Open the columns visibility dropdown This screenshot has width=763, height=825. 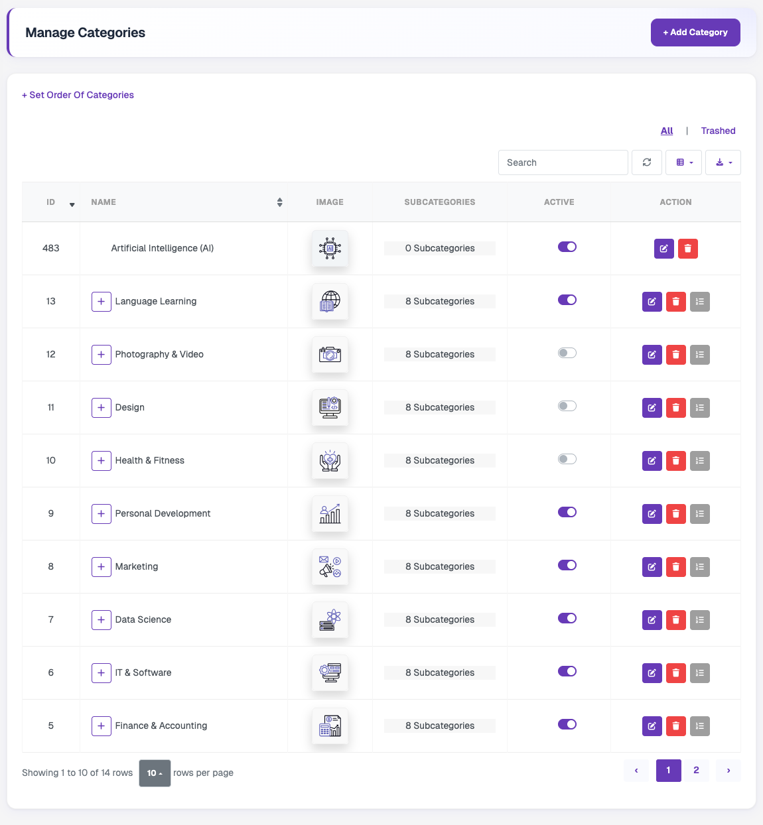tap(684, 162)
